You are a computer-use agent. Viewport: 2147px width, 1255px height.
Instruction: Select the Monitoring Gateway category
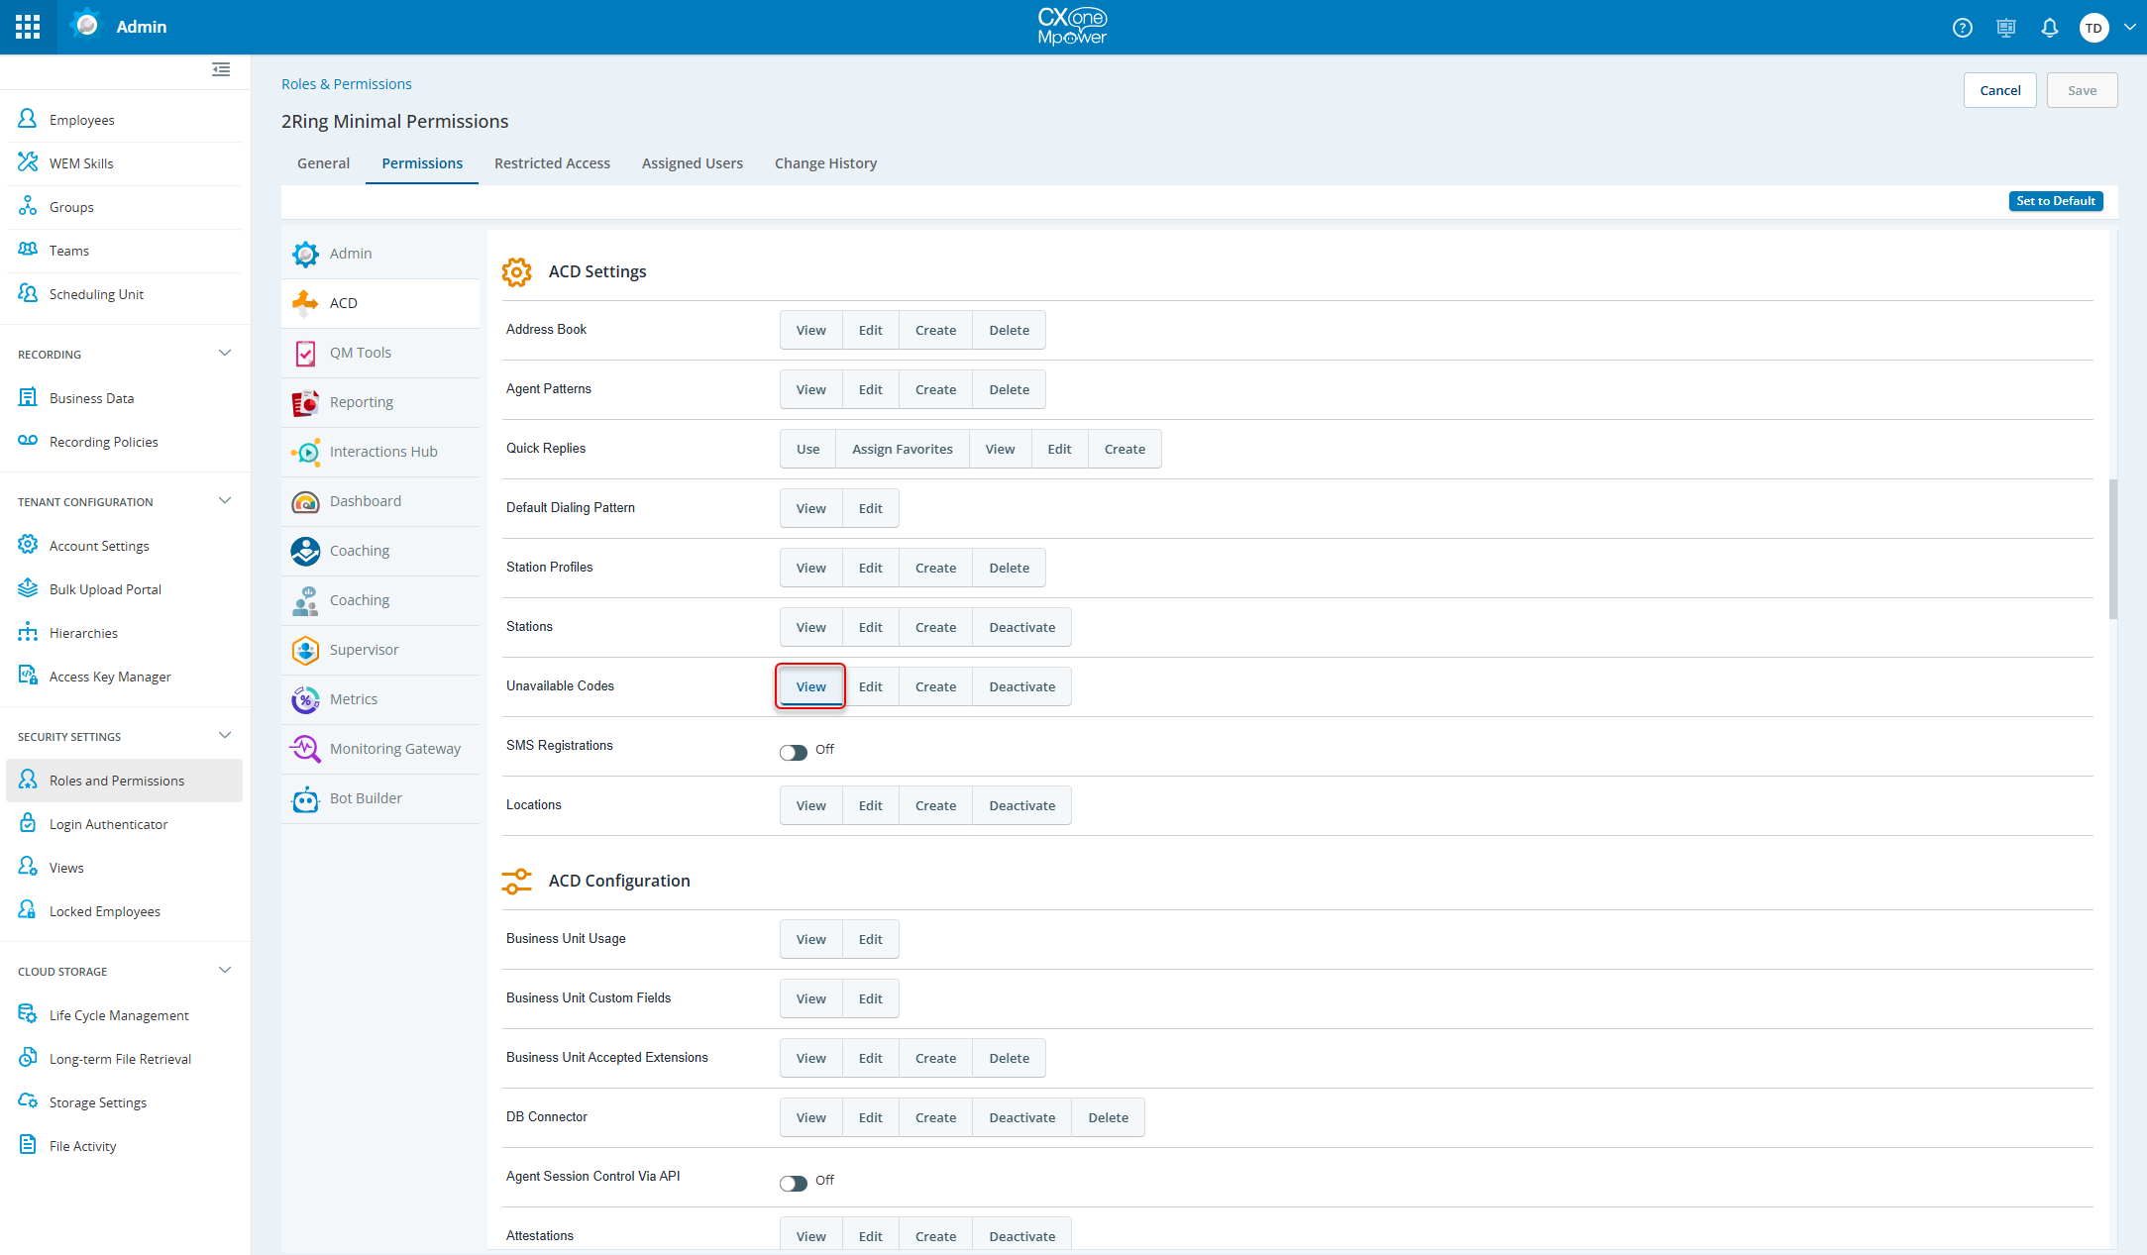coord(380,749)
